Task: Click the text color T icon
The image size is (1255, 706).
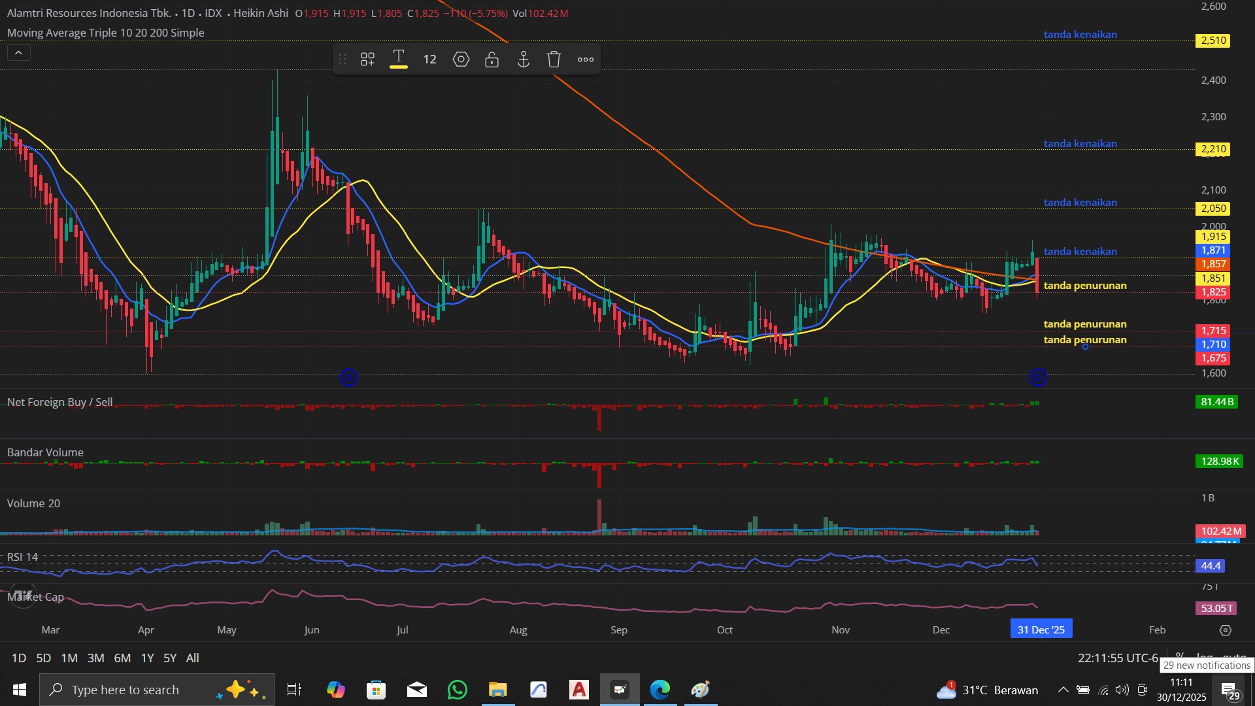Action: pos(398,59)
